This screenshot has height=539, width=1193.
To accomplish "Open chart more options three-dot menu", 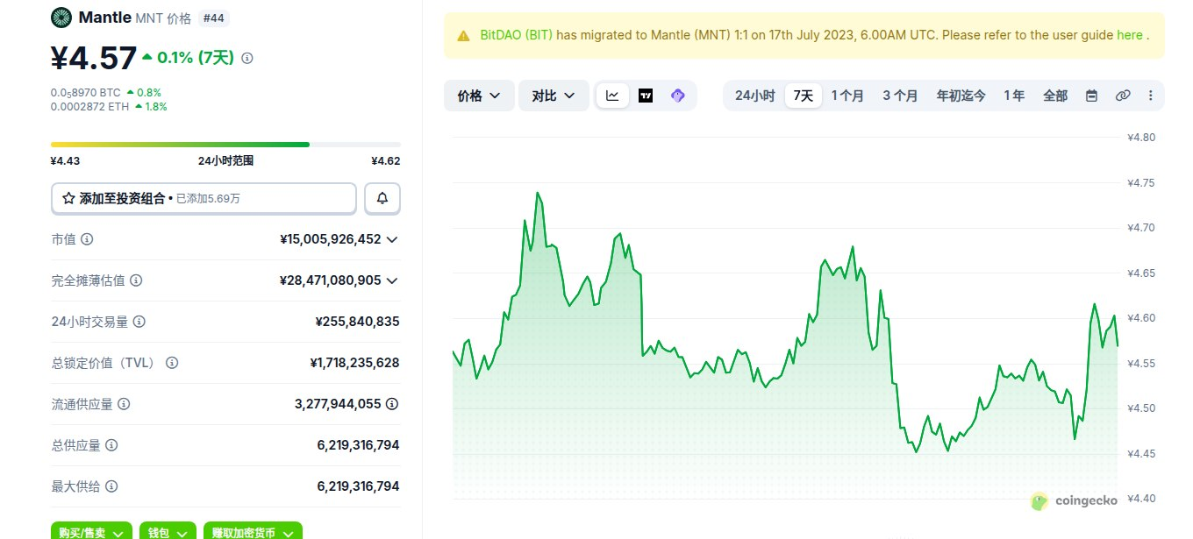I will 1151,96.
